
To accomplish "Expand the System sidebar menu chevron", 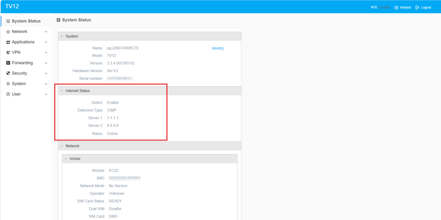I will [46, 84].
